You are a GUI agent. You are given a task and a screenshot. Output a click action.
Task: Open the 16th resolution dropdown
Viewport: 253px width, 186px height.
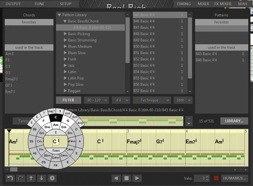coord(183,100)
